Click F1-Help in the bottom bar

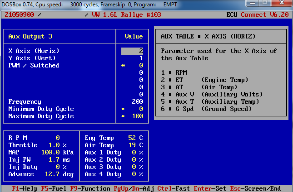click(25, 188)
